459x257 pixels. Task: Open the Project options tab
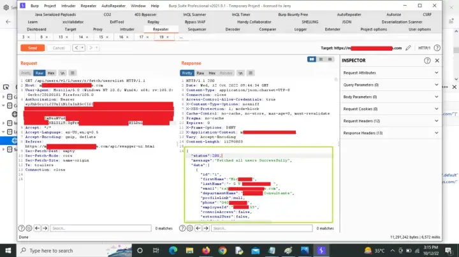coord(374,29)
